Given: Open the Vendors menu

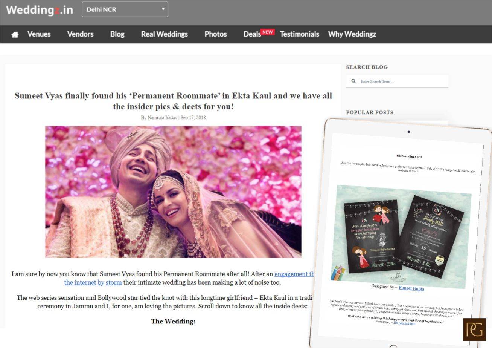Looking at the screenshot, I should [80, 34].
